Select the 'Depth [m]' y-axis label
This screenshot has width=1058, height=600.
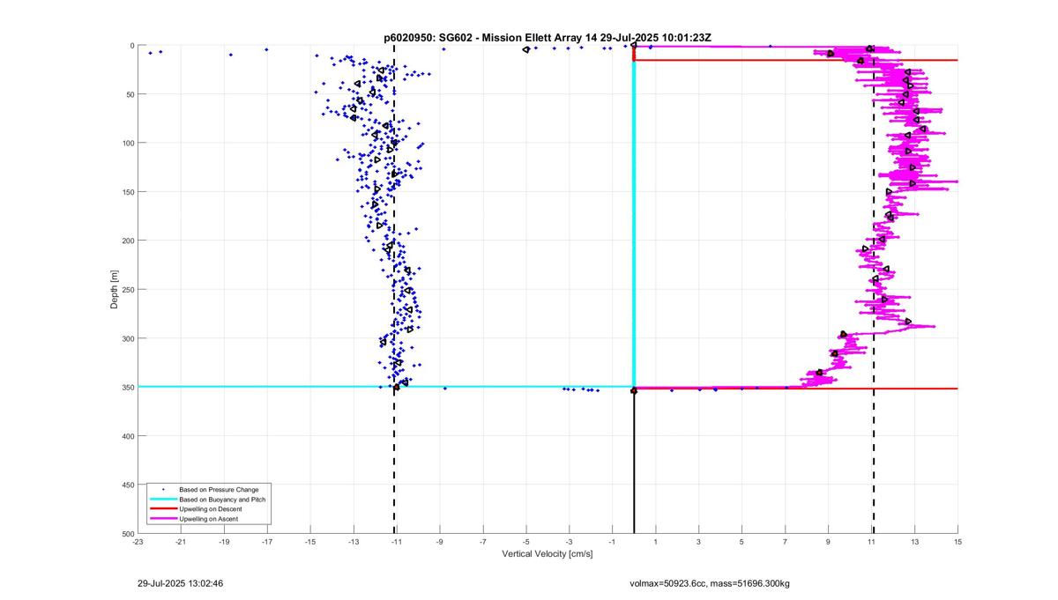pos(115,290)
